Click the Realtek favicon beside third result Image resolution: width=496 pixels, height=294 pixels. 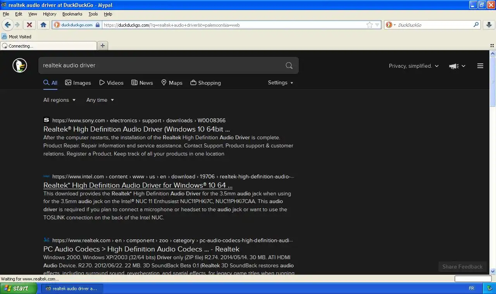pos(46,240)
